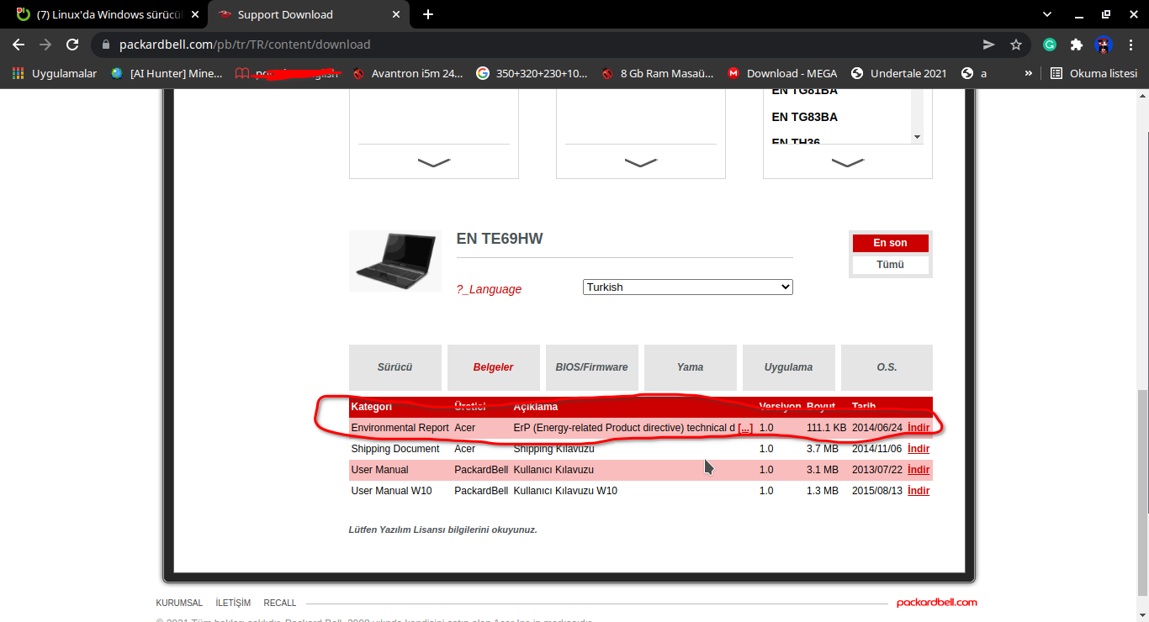Download the Environmental Report via İndir
The width and height of the screenshot is (1149, 622).
(x=919, y=428)
